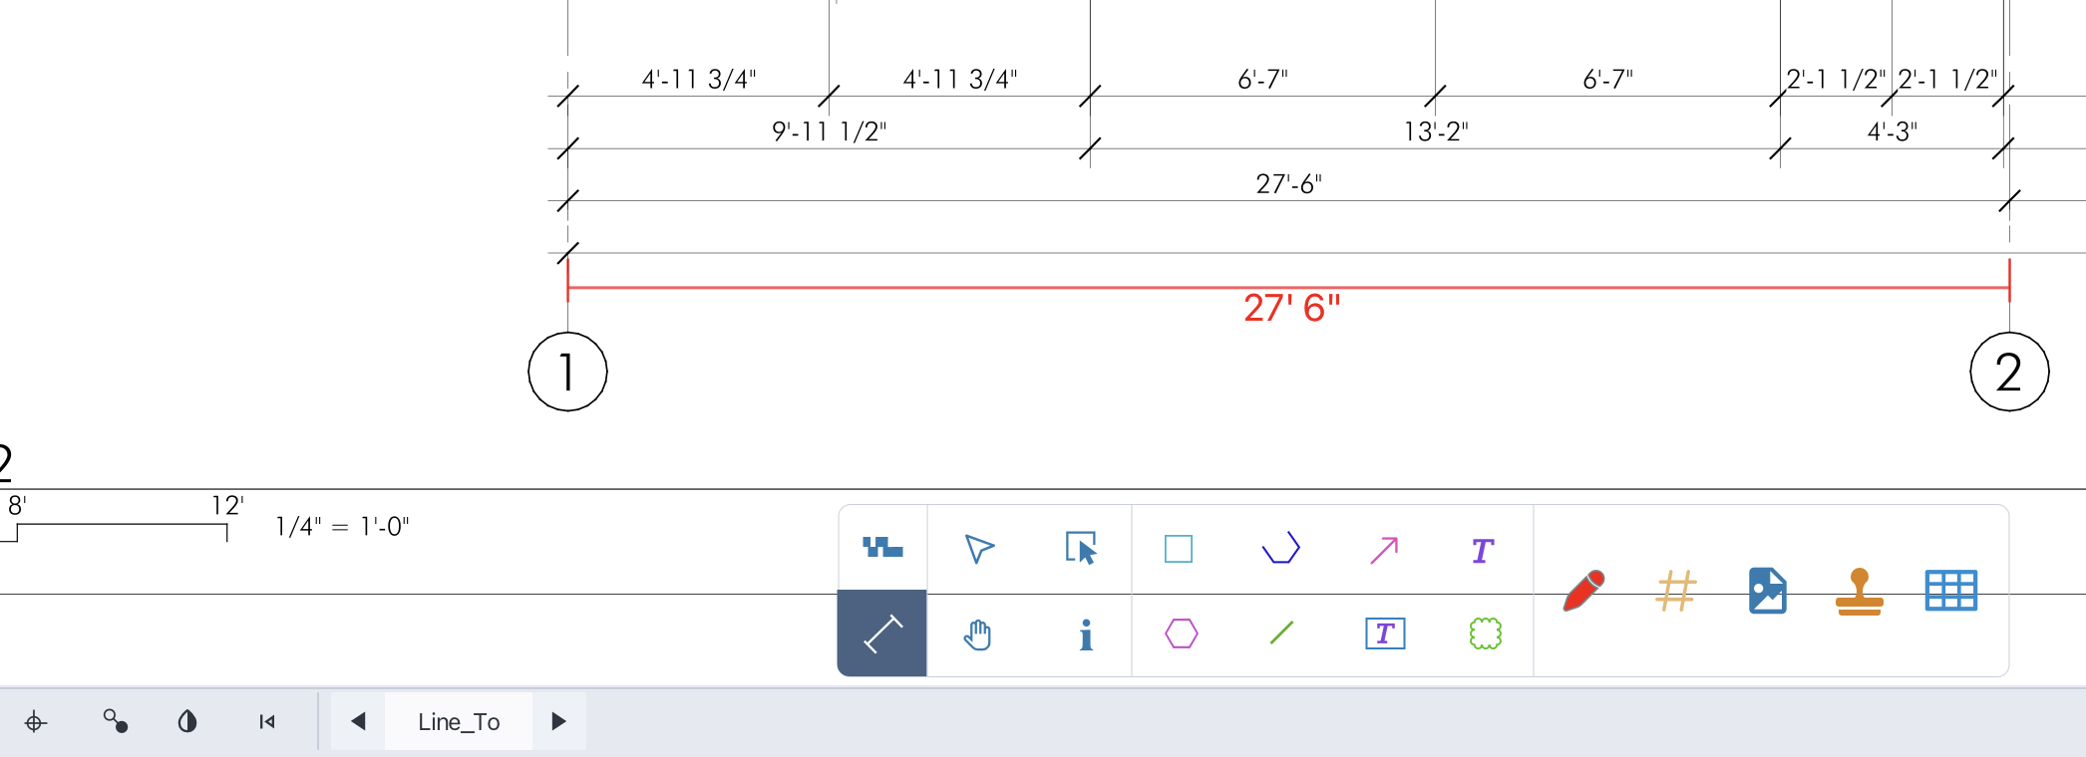Viewport: 2086px width, 757px height.
Task: Select the orange hash count tool
Action: pyautogui.click(x=1676, y=591)
